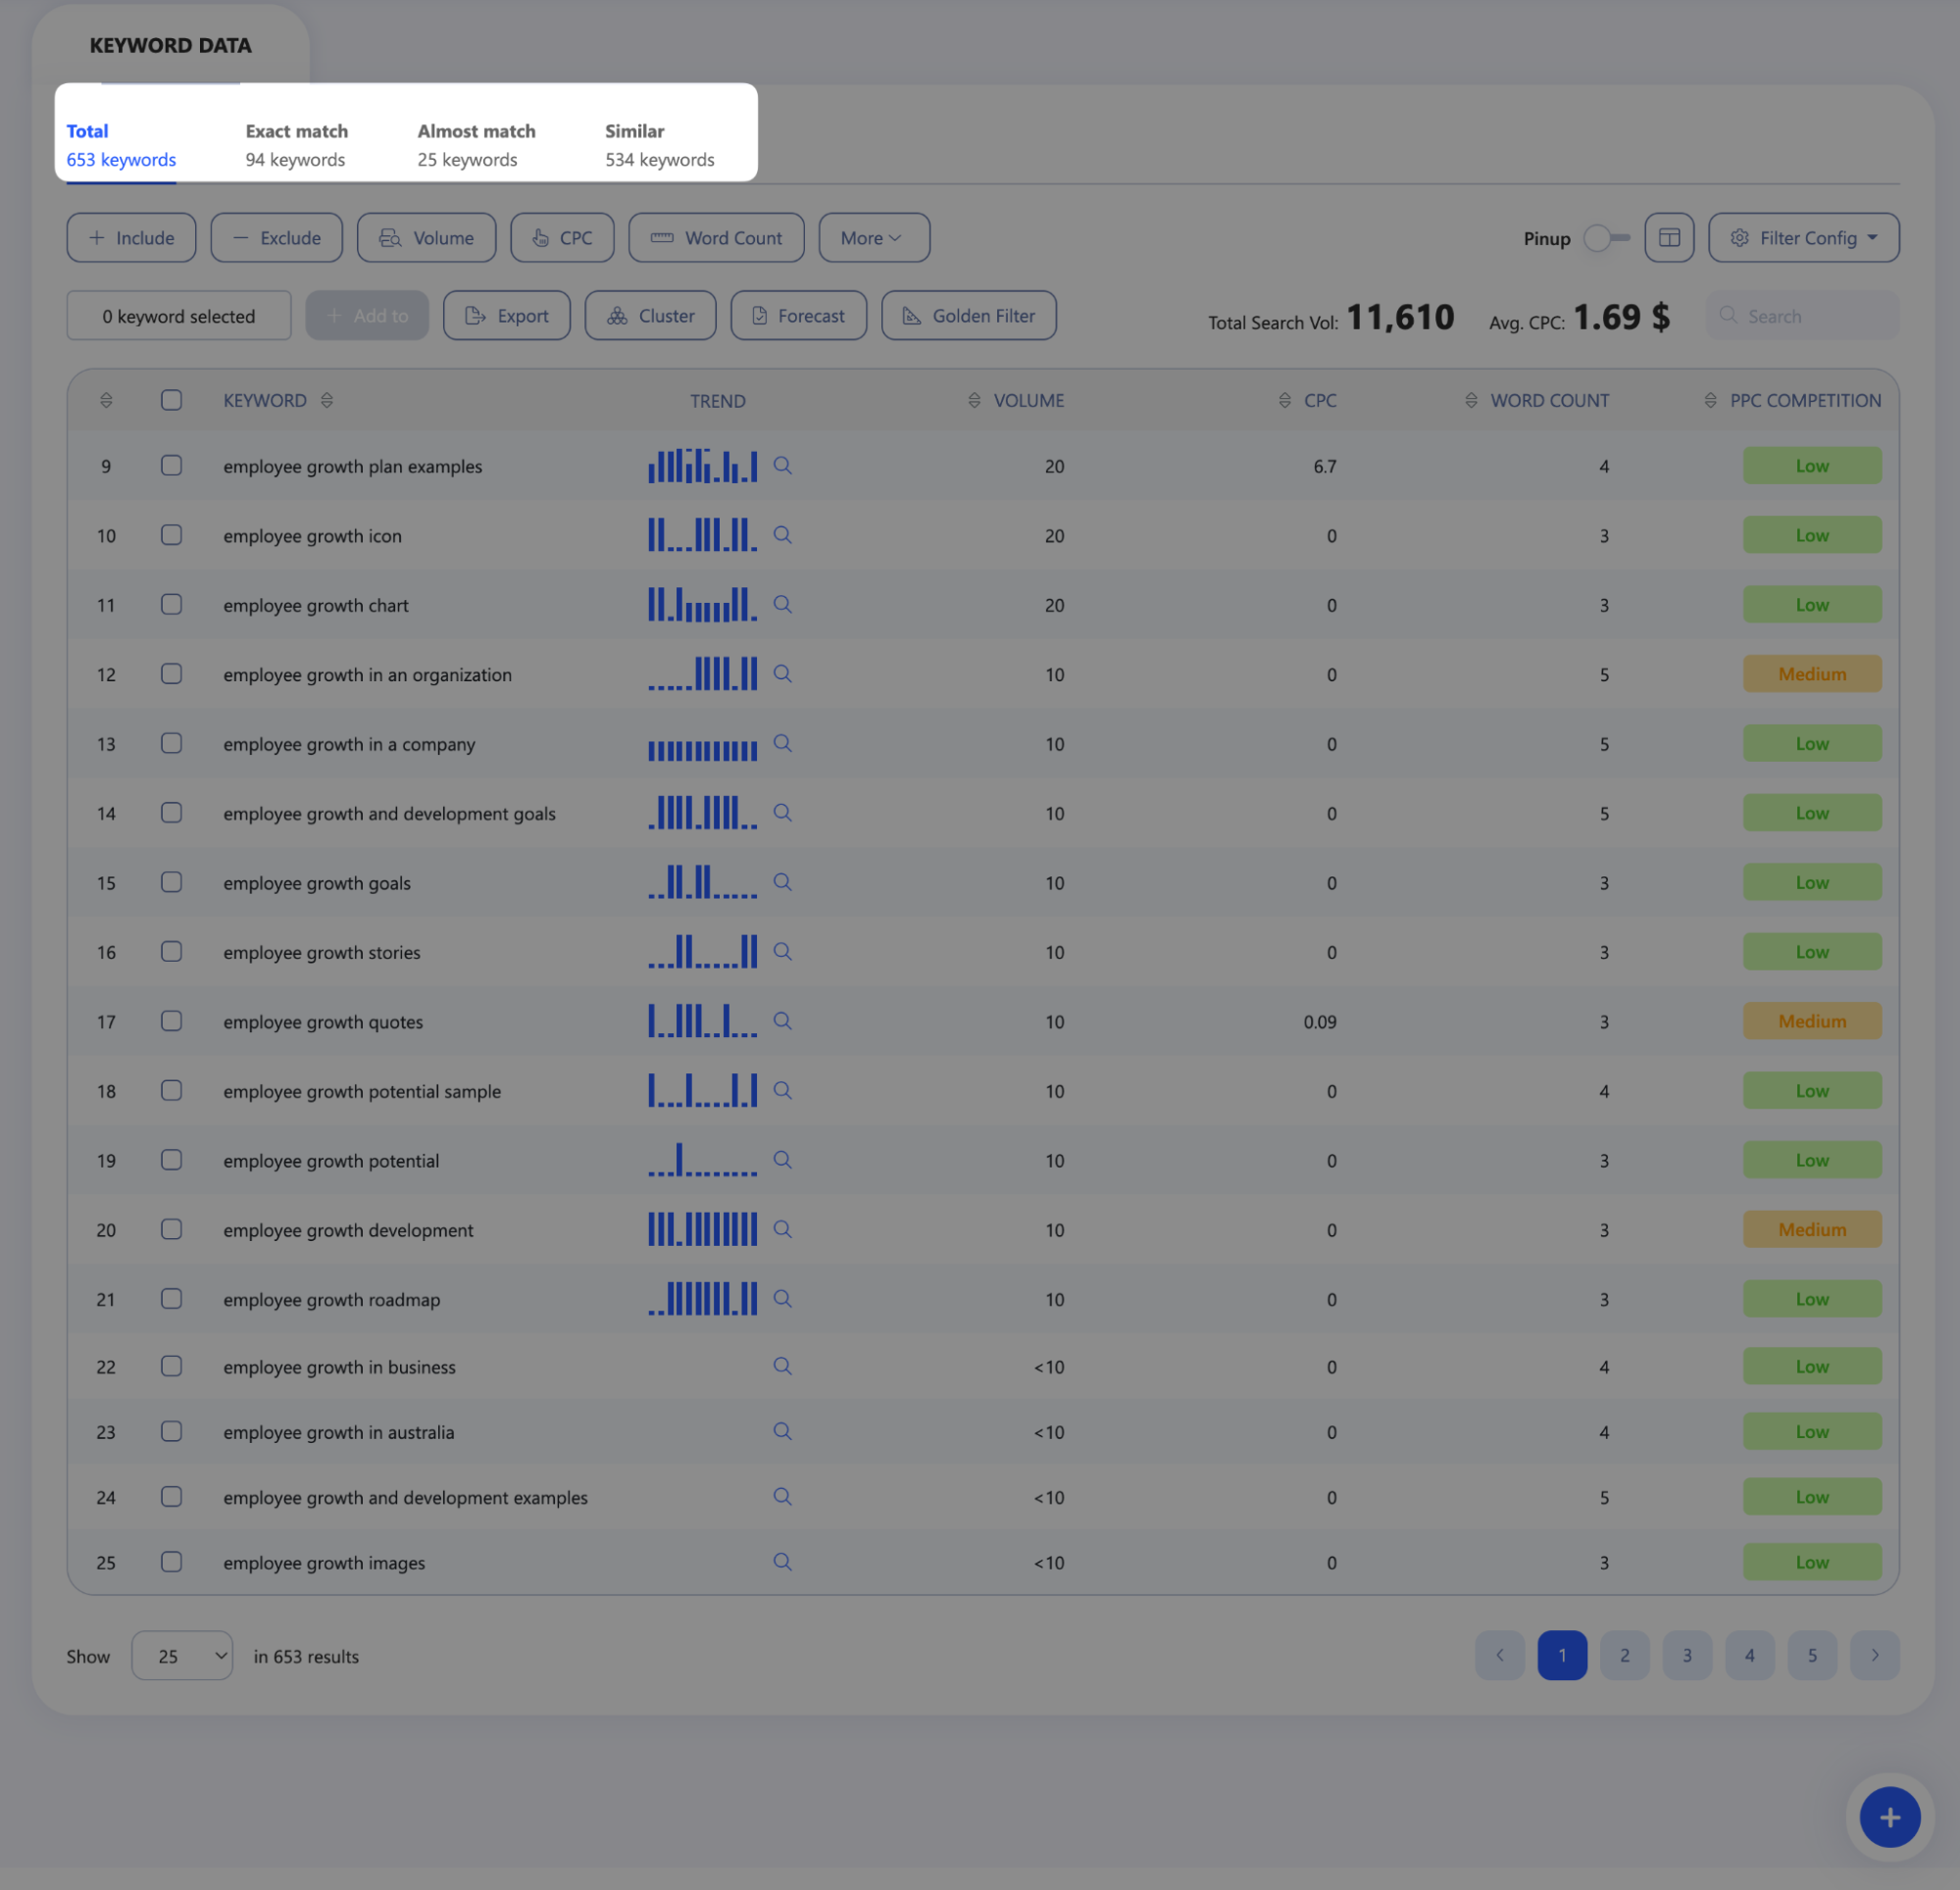Toggle the Pinup switch

(x=1607, y=238)
